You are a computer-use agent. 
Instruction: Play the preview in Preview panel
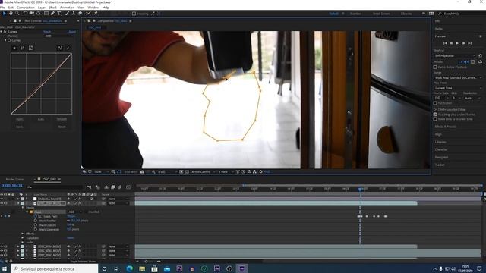click(x=457, y=43)
